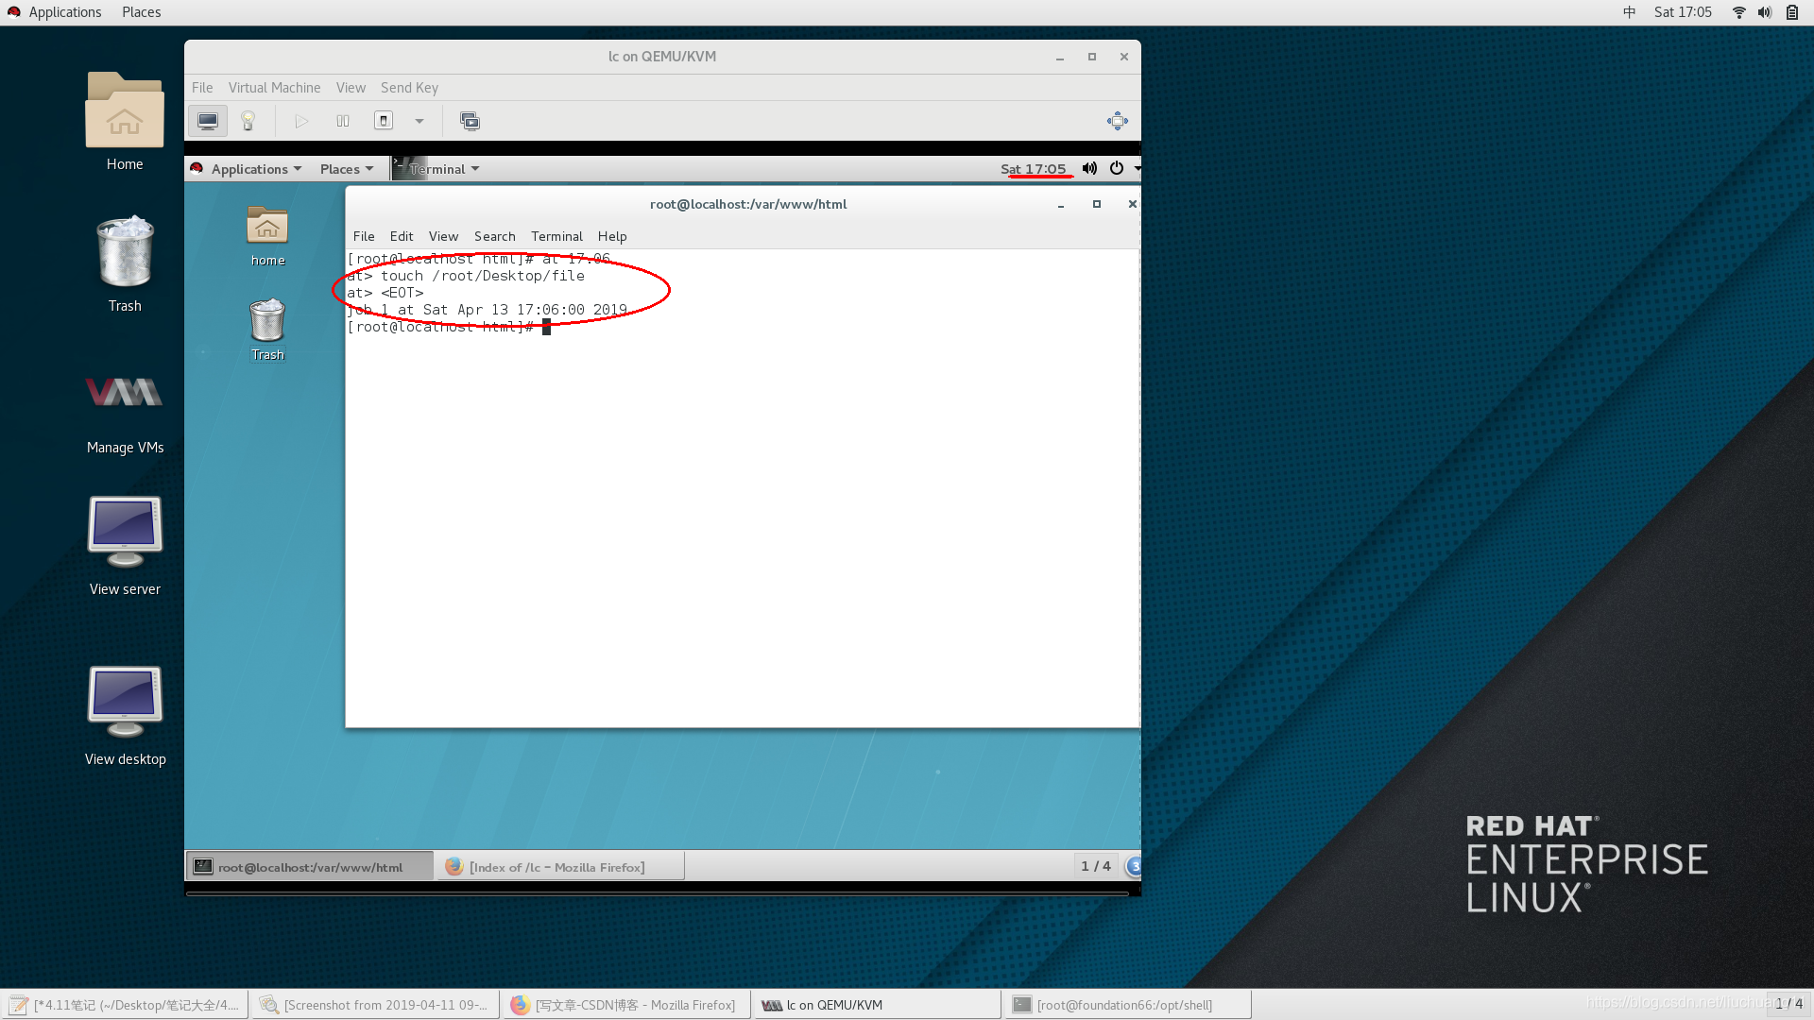
Task: Pause the virtual machine
Action: pos(343,121)
